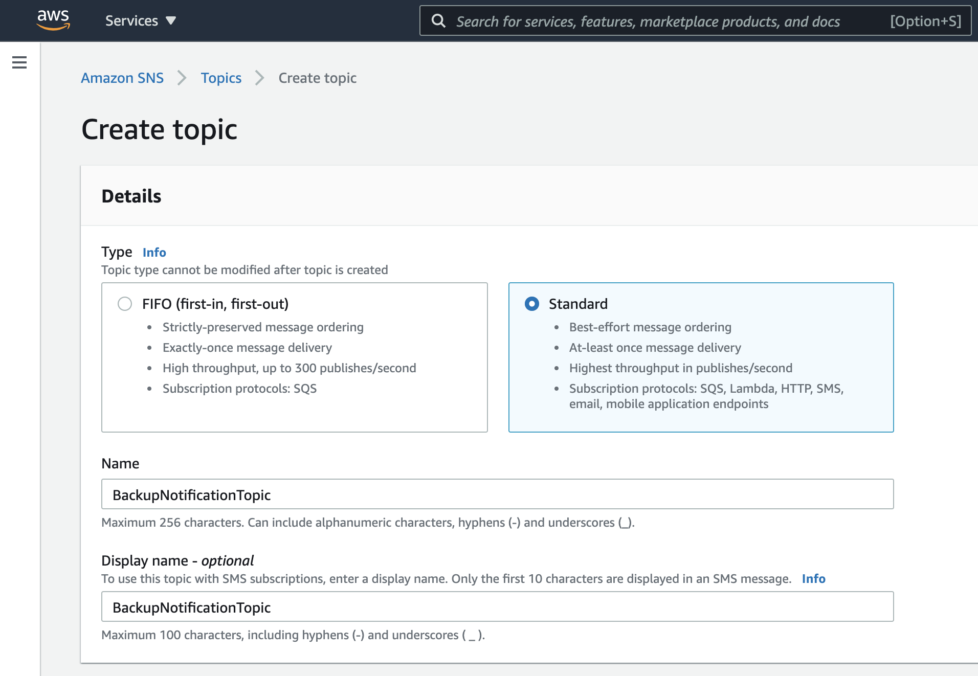Click 'Topic type cannot be modified' description text

click(244, 270)
